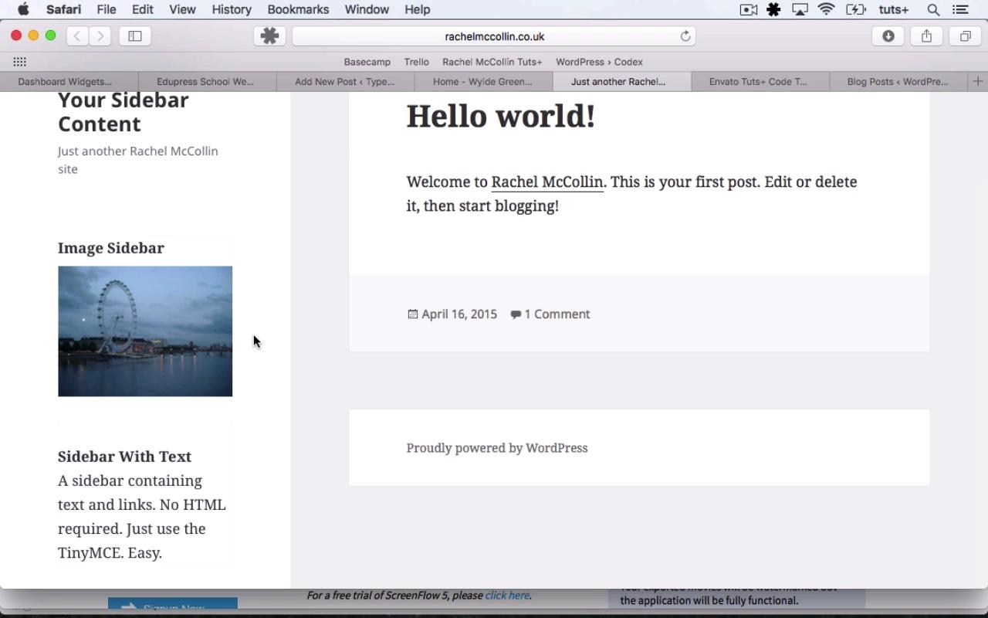This screenshot has height=618, width=988.
Task: Open the Edit menu
Action: pyautogui.click(x=142, y=9)
